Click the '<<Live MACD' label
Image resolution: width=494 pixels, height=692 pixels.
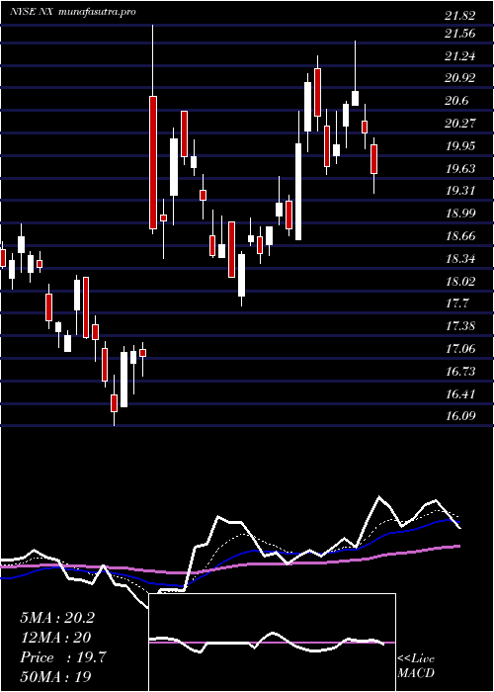click(x=416, y=666)
